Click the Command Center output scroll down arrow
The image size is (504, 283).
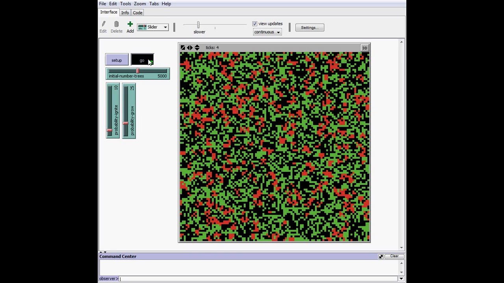tap(402, 272)
